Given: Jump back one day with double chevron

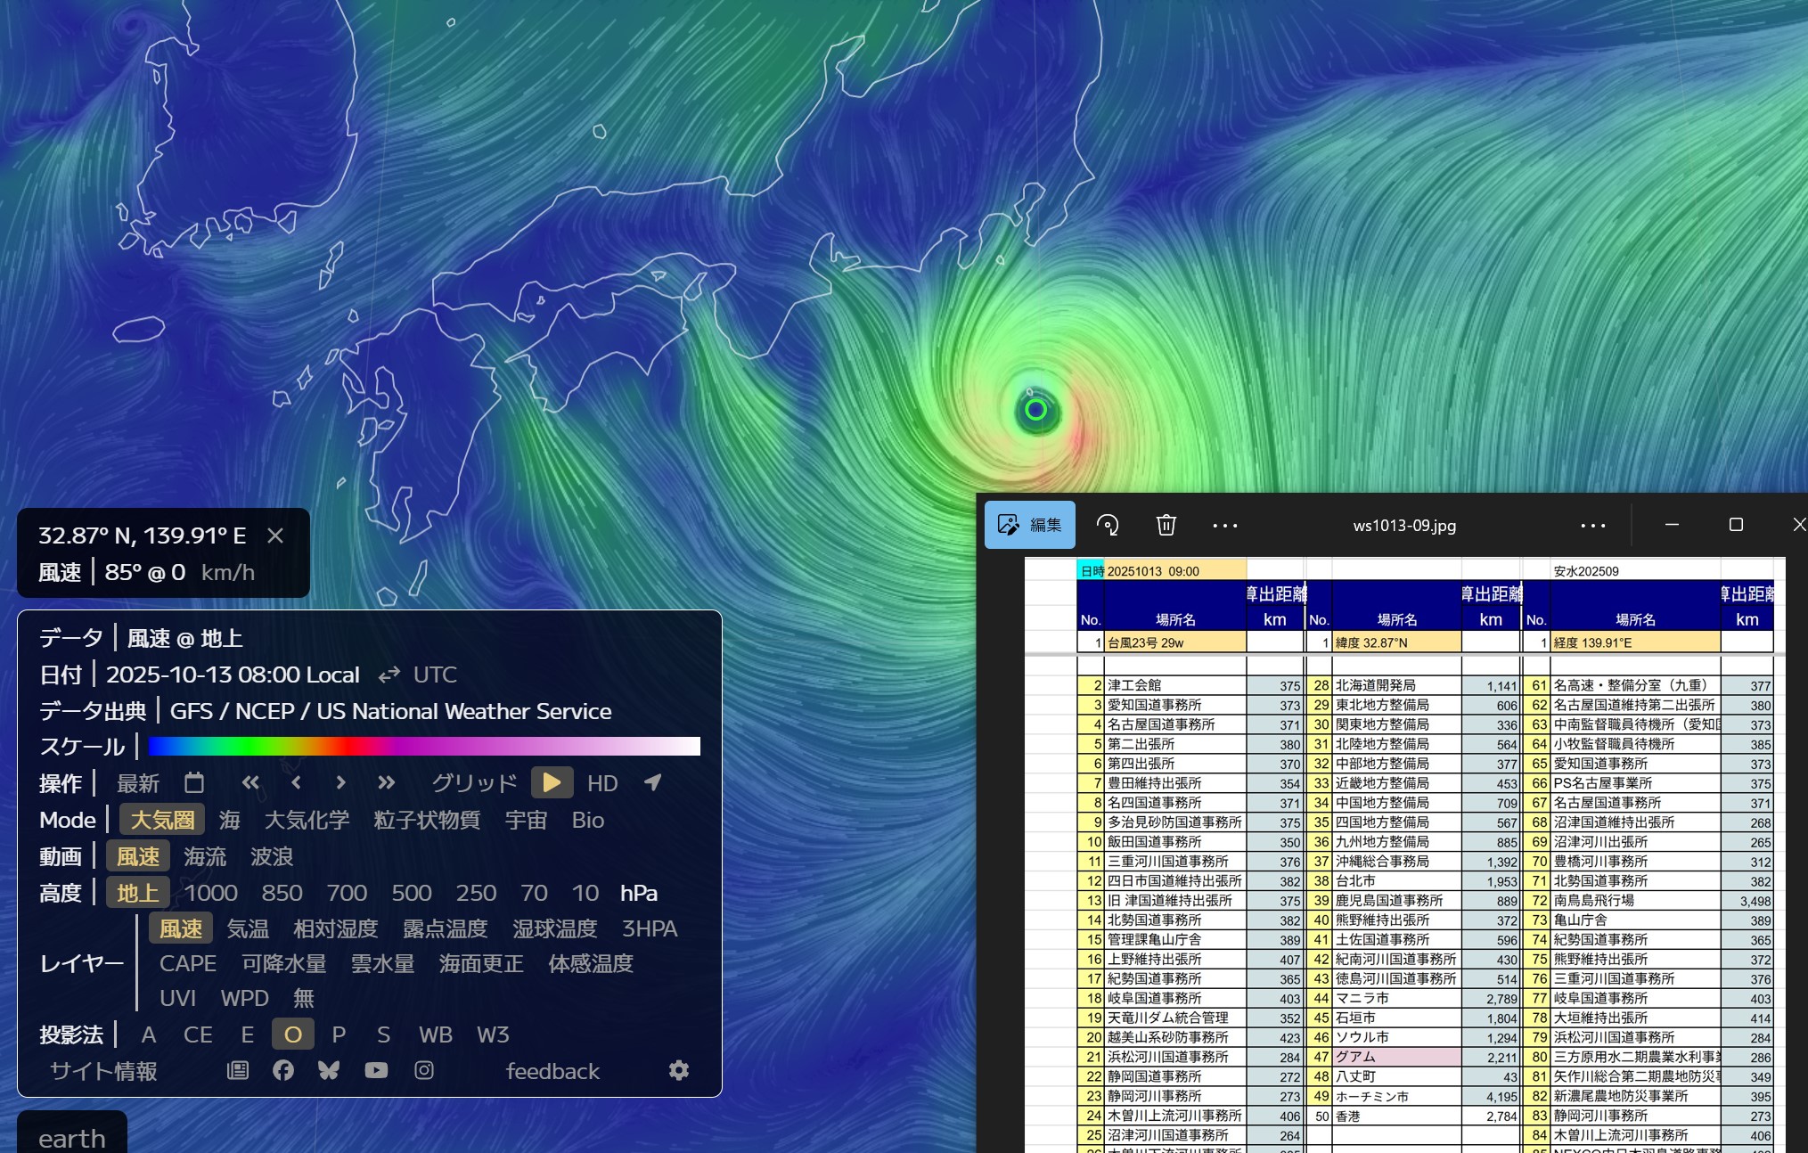Looking at the screenshot, I should click(x=250, y=783).
